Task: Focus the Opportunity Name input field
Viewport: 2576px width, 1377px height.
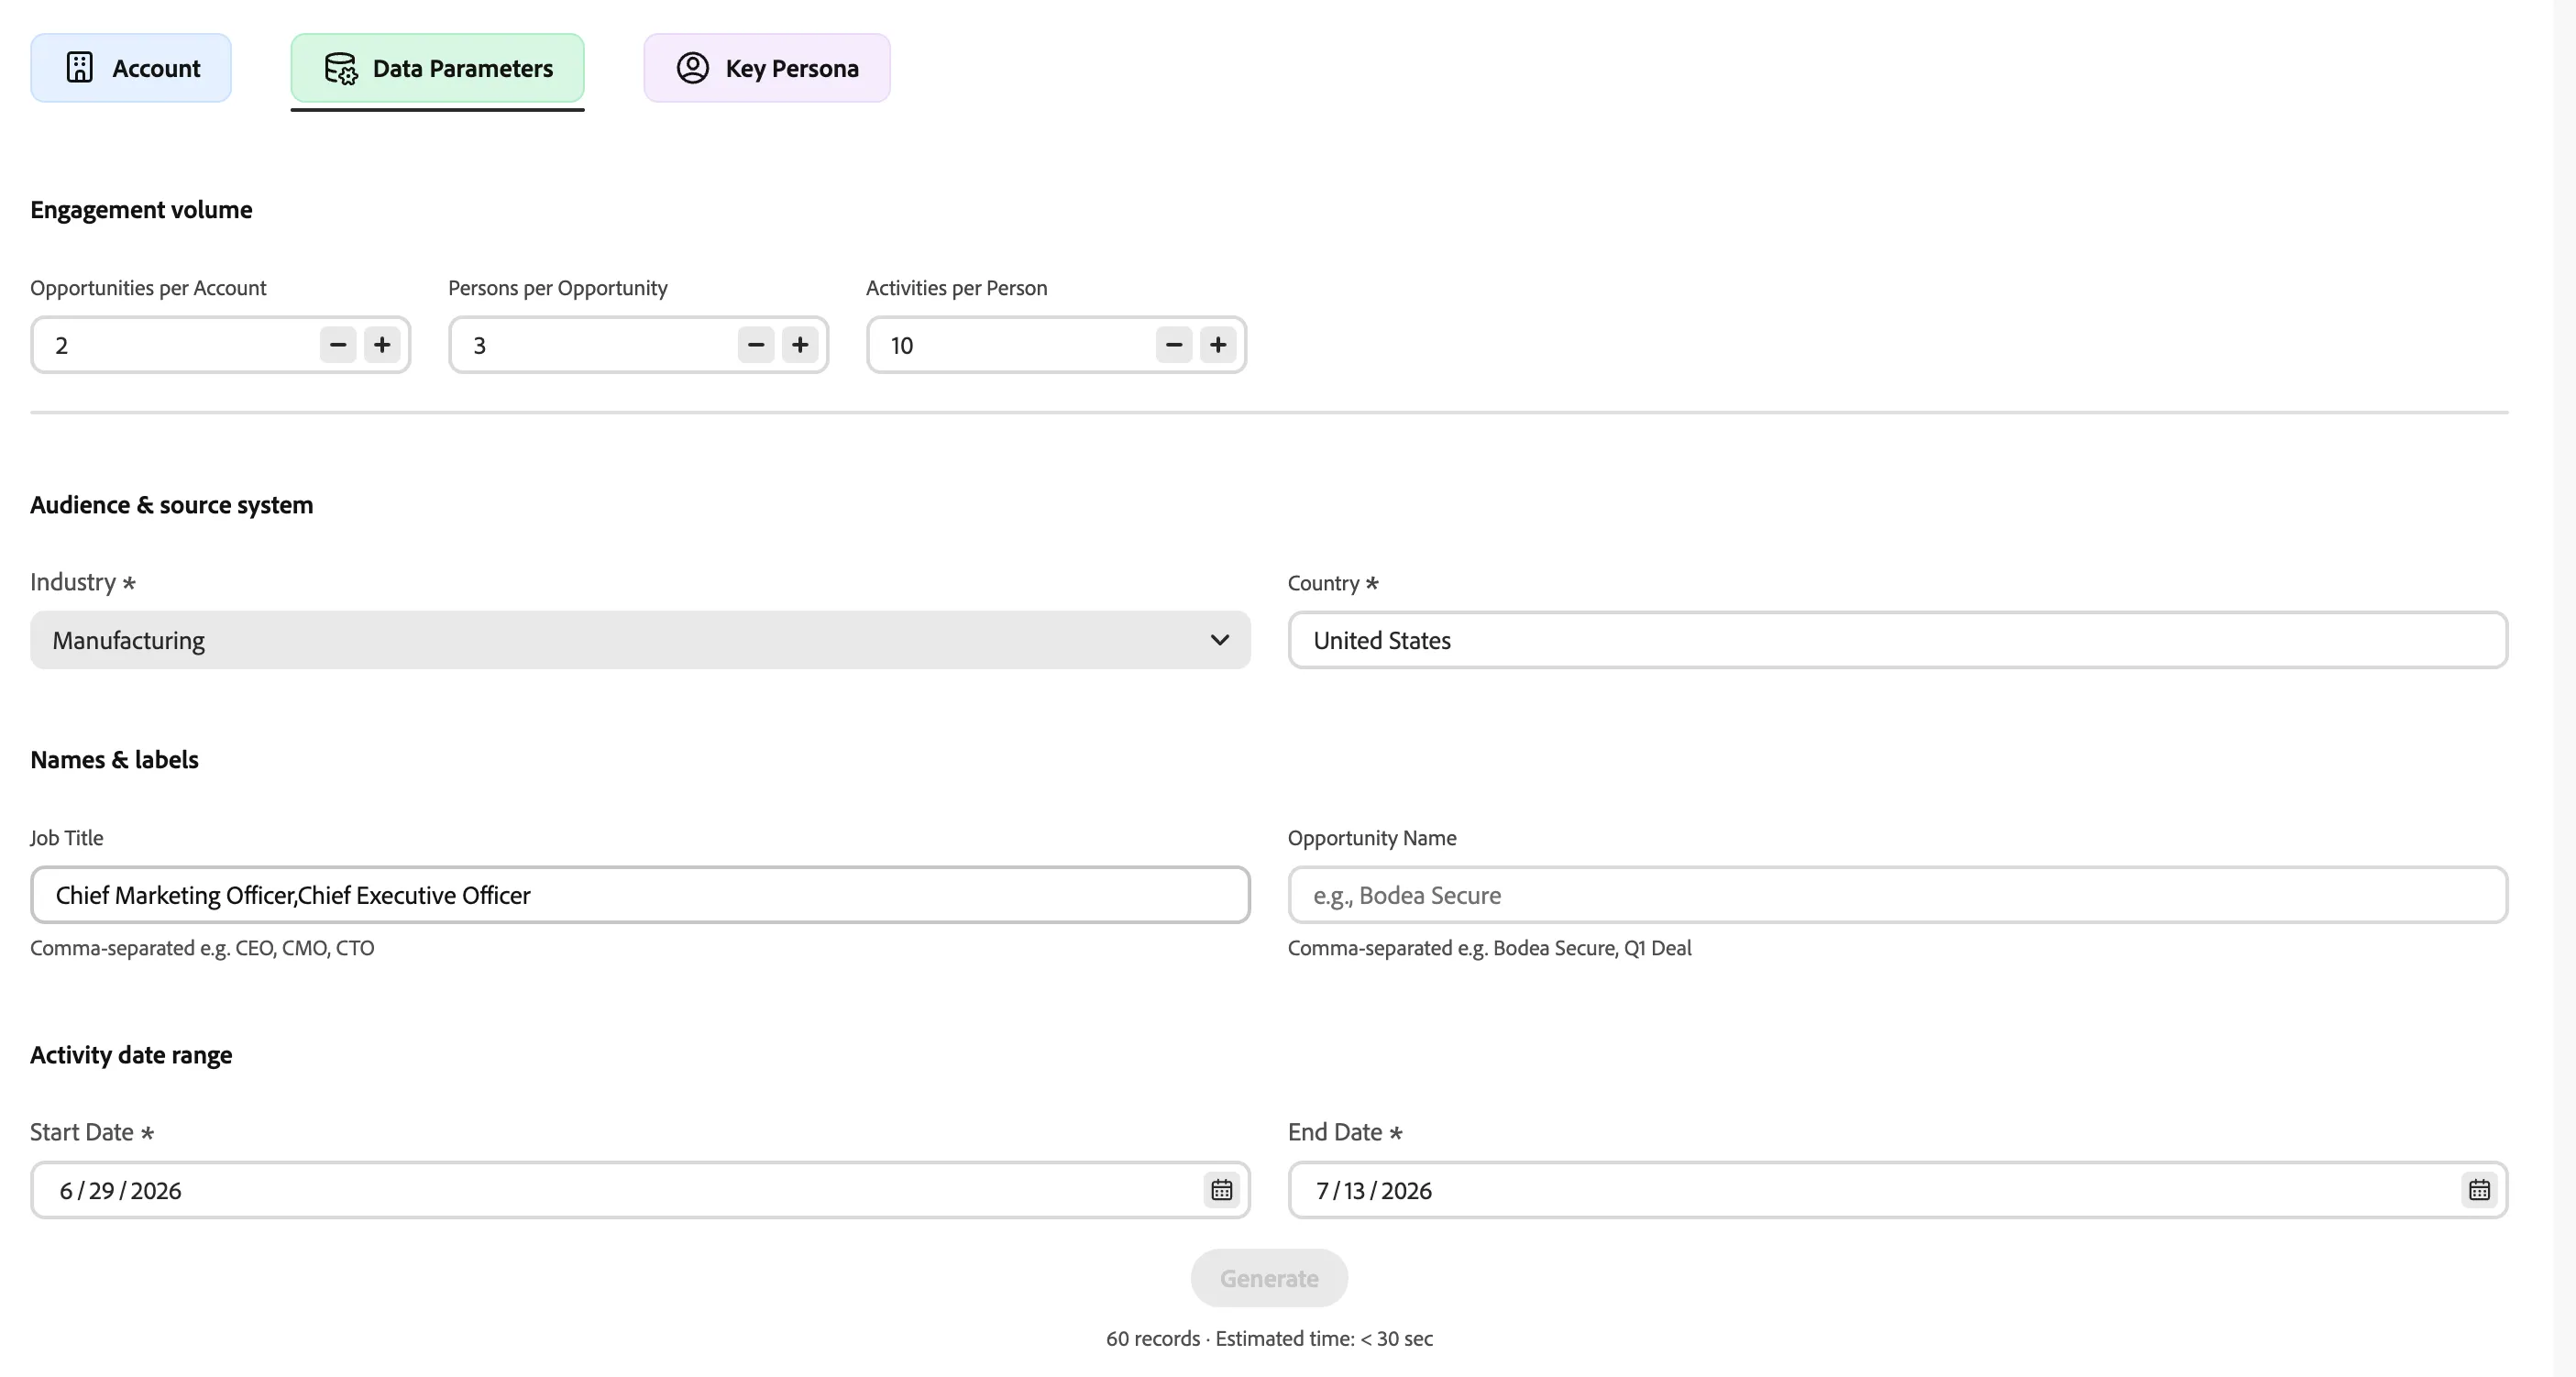Action: (x=1897, y=895)
